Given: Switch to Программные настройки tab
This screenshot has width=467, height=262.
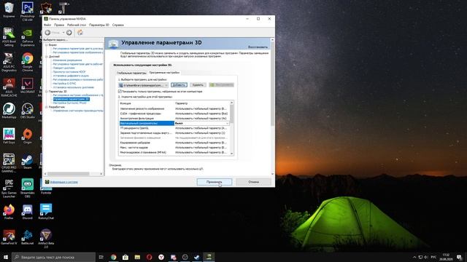Looking at the screenshot, I should (x=164, y=73).
